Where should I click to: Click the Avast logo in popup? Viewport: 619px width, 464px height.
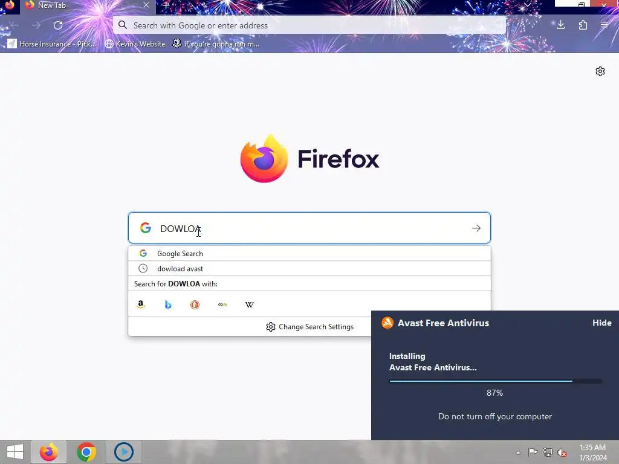coord(387,323)
